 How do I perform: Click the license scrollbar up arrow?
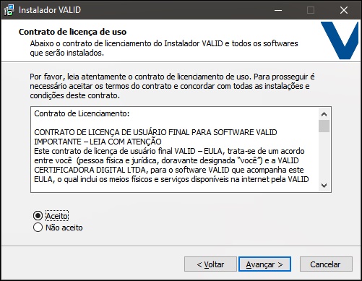point(324,114)
